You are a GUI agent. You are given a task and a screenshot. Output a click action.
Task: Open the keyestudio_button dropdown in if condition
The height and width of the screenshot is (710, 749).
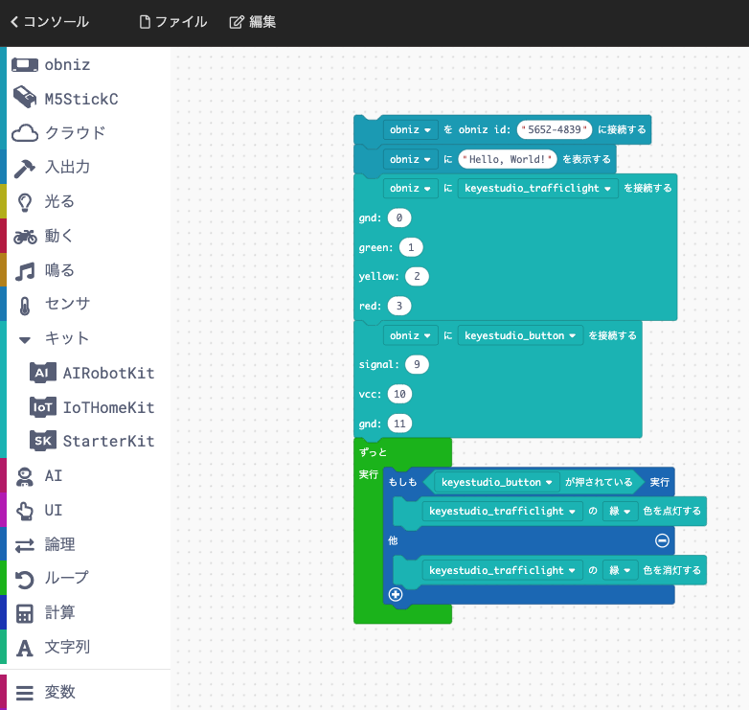point(497,482)
